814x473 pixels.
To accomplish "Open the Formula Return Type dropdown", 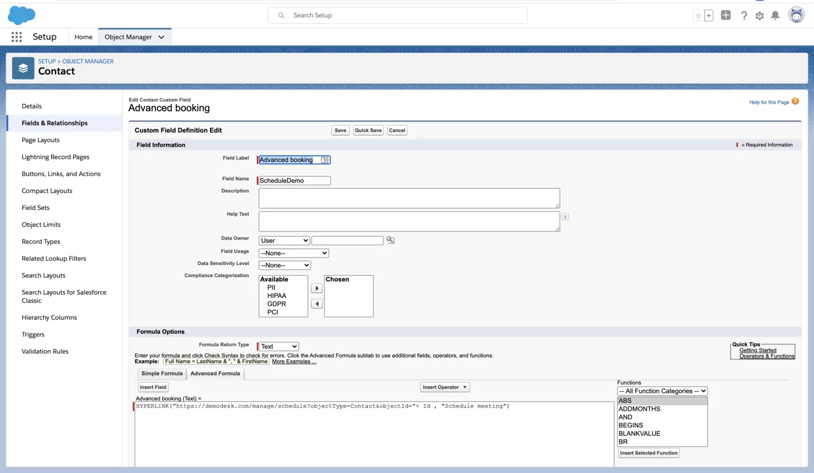I will (x=279, y=347).
